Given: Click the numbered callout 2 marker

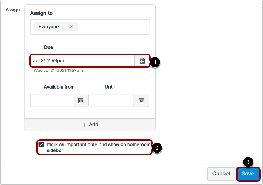Looking at the screenshot, I should (x=157, y=148).
